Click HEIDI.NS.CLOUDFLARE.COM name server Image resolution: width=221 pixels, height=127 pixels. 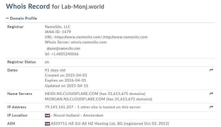(72, 94)
